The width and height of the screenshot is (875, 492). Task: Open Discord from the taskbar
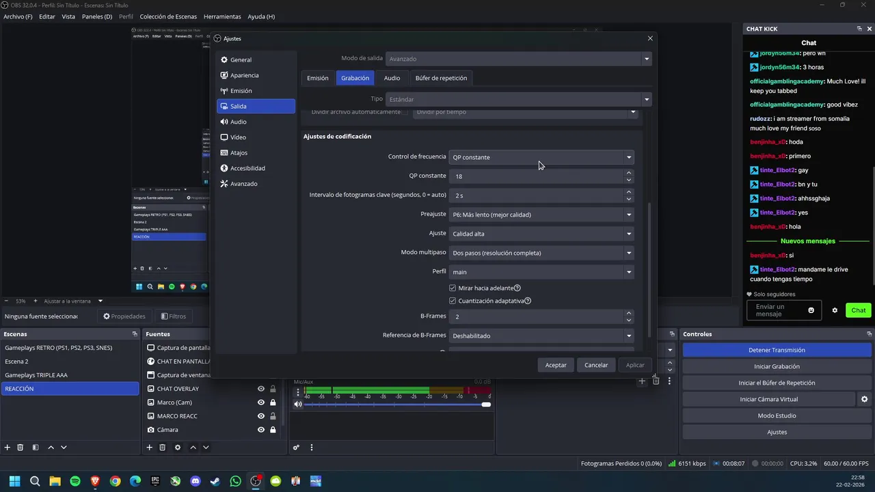(196, 481)
